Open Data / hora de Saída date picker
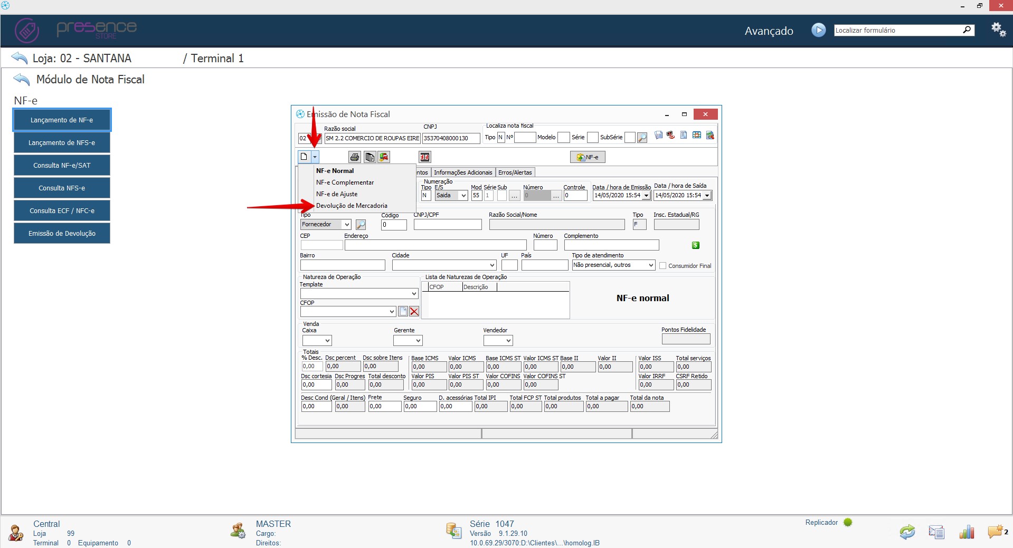The height and width of the screenshot is (548, 1013). [x=707, y=196]
